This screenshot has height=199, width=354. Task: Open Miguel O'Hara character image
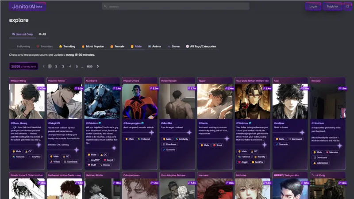[140, 101]
